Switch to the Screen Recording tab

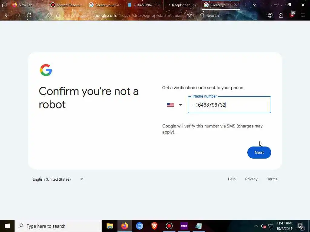point(67,5)
